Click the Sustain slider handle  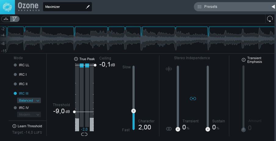tap(208, 129)
